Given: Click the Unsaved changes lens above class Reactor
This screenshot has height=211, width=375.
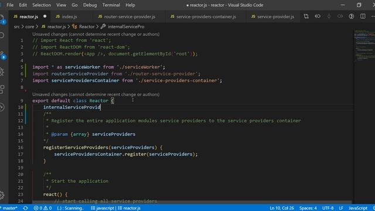Looking at the screenshot, I should tap(96, 94).
